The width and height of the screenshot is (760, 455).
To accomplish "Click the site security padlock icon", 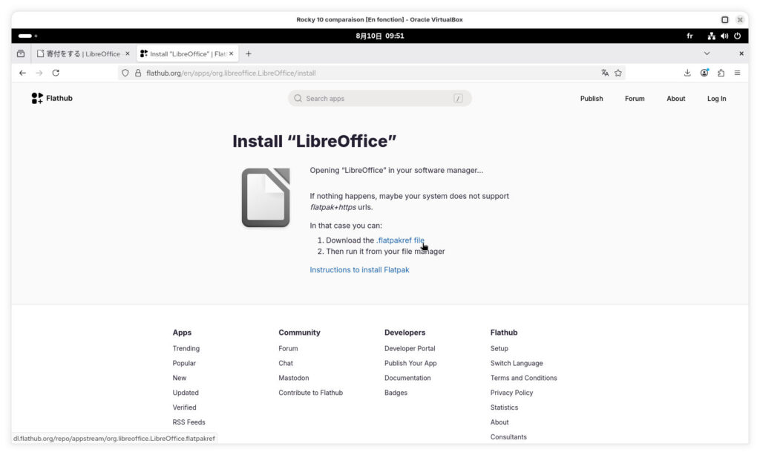I will tap(138, 73).
